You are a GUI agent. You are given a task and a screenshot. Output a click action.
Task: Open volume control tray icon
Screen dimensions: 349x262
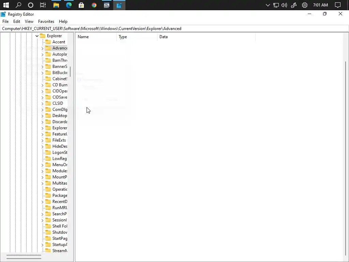click(x=284, y=5)
